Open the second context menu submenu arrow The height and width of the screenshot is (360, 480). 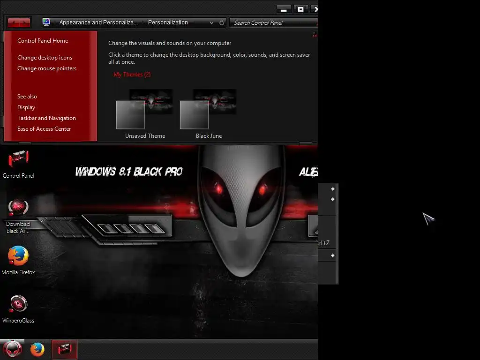(x=332, y=199)
